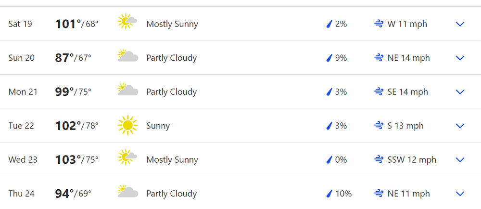This screenshot has width=481, height=209.
Task: Expand Sat 19 forecast details chevron
Action: 460,24
